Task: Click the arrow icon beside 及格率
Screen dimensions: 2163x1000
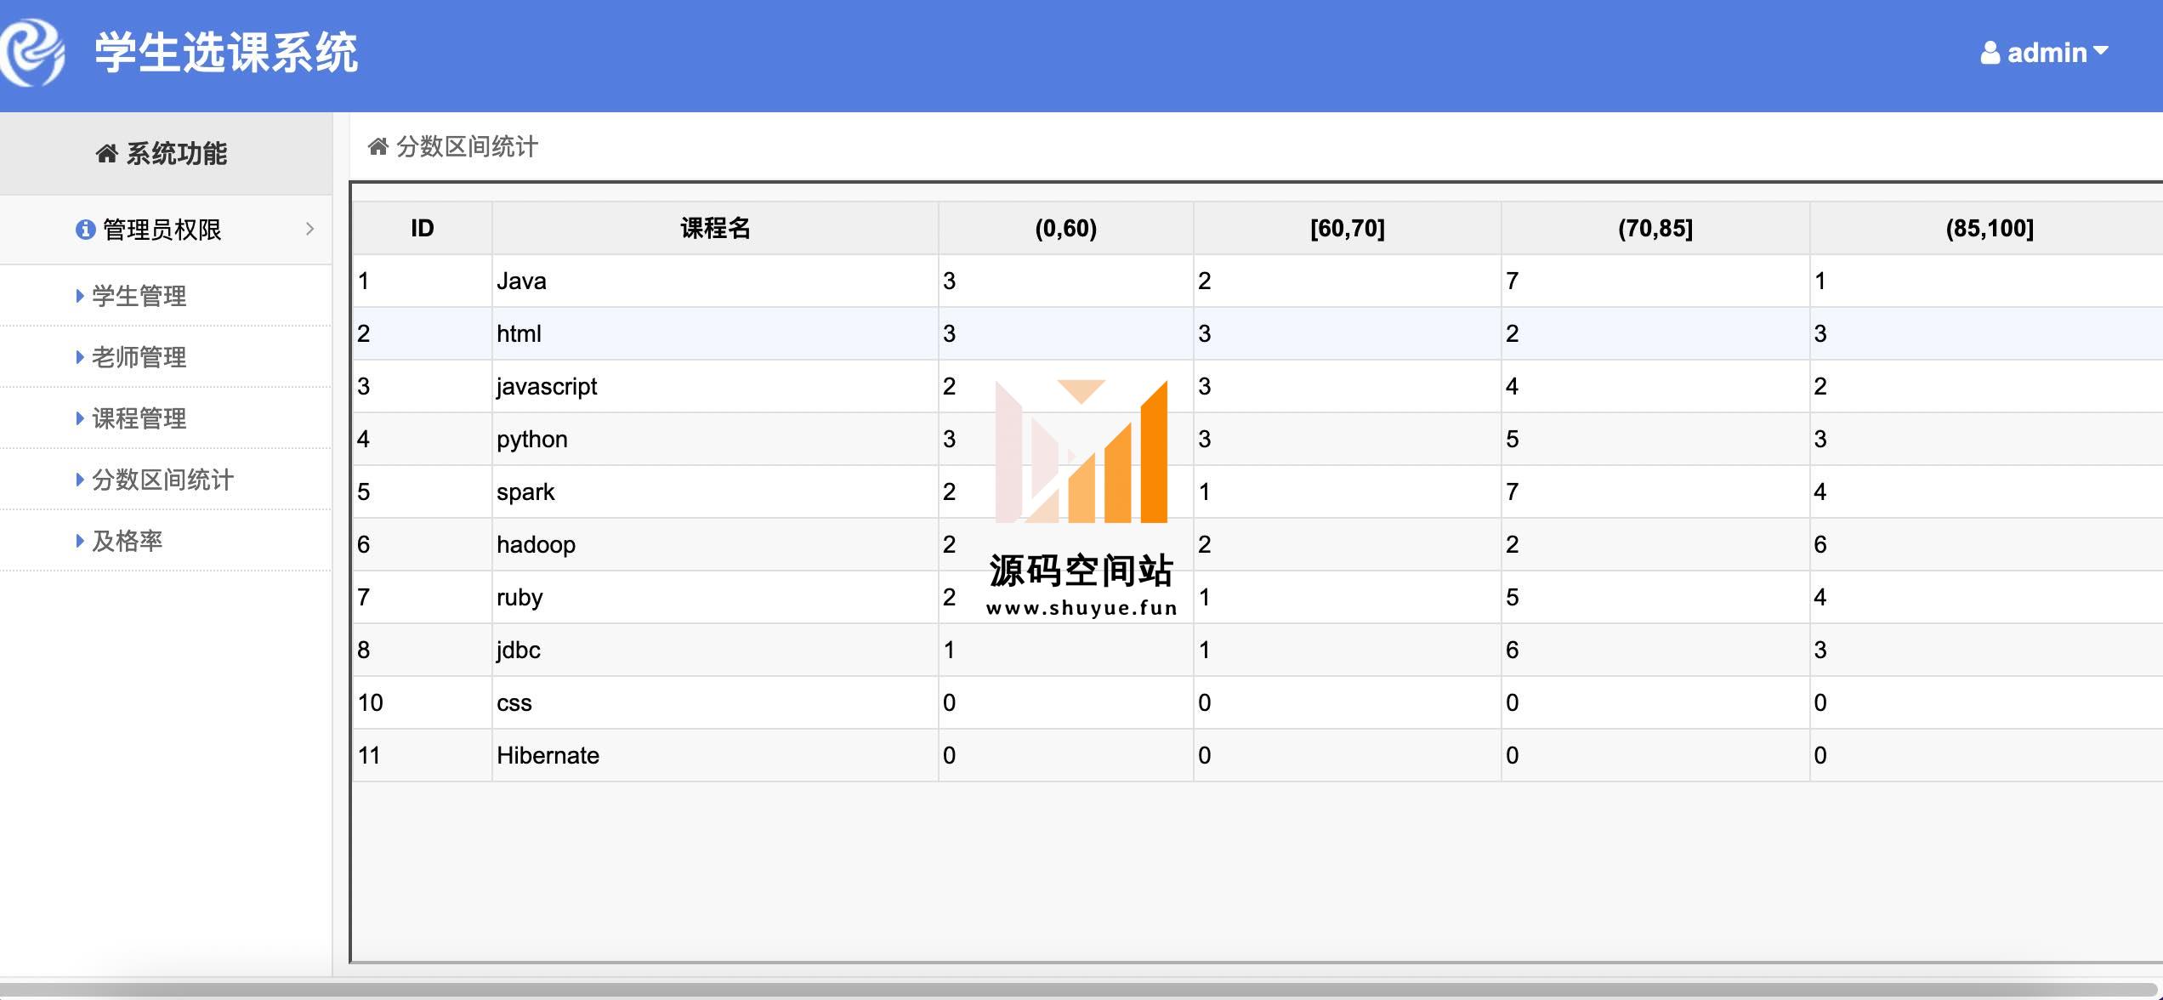Action: 80,541
